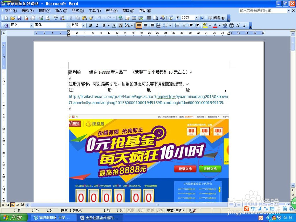
Task: Save the document with the floppy disk icon
Action: point(19,18)
